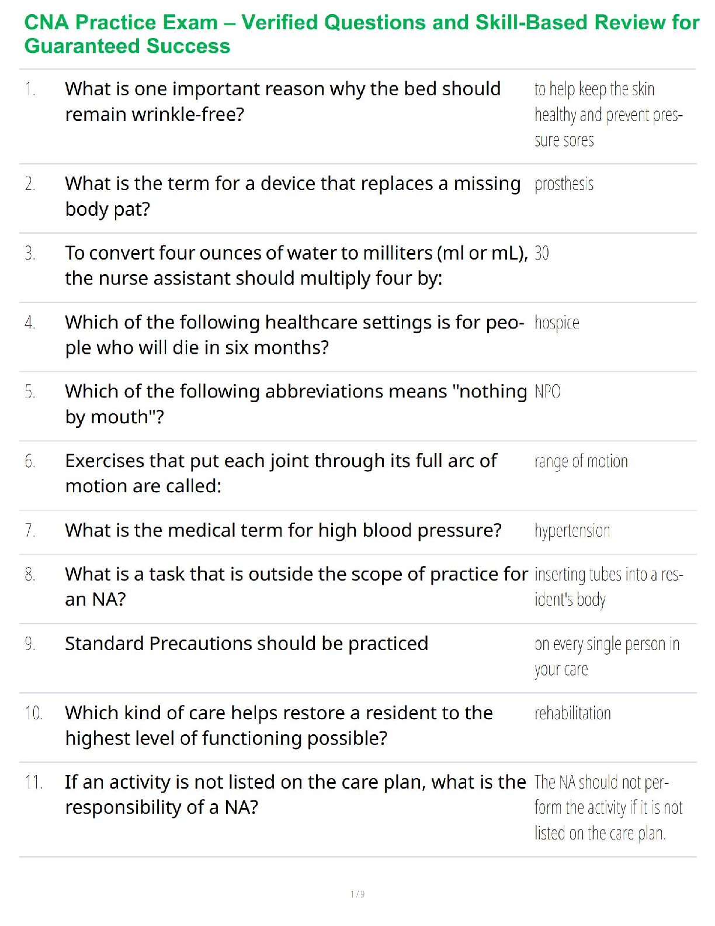Click the answer about preventing pressure sores
The width and height of the screenshot is (715, 926).
point(608,115)
